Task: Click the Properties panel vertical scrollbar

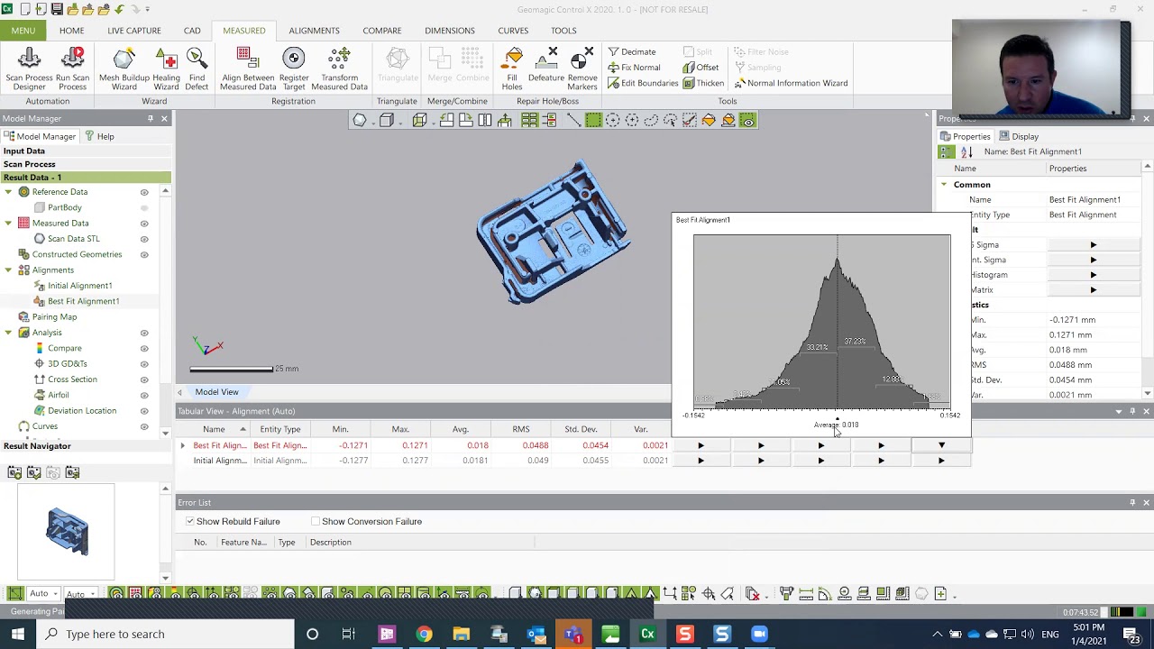Action: (x=1147, y=279)
